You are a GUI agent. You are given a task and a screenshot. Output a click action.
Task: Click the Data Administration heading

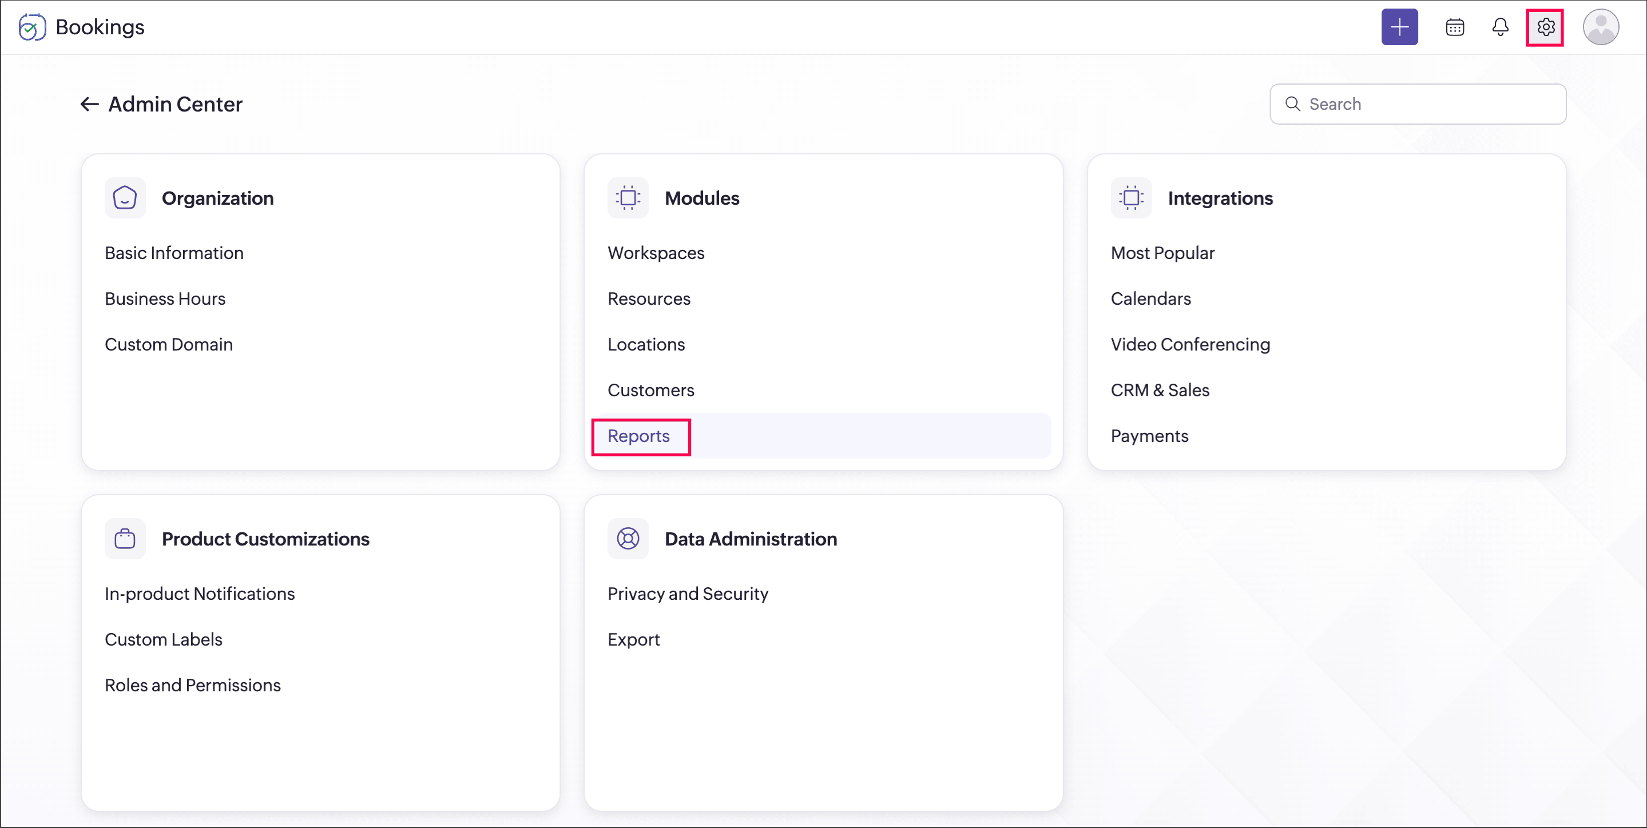[x=751, y=539]
